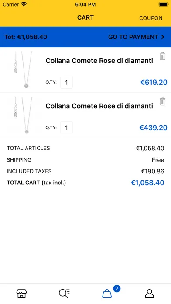The image size is (171, 304).
Task: Open the search catalog tab icon
Action: coord(64,294)
